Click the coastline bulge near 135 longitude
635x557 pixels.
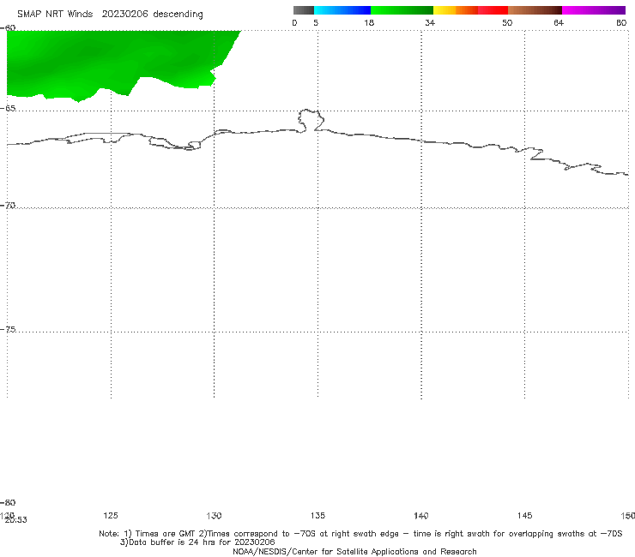(311, 120)
